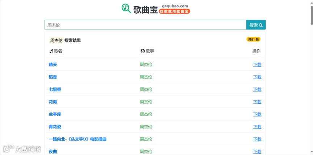Click the 找歌就用歌曲宝 slogan badge
The image size is (313, 155).
(x=175, y=11)
